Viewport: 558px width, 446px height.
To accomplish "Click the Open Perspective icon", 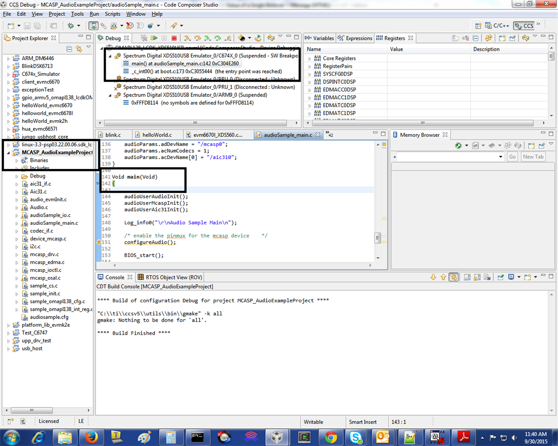I will coord(478,26).
